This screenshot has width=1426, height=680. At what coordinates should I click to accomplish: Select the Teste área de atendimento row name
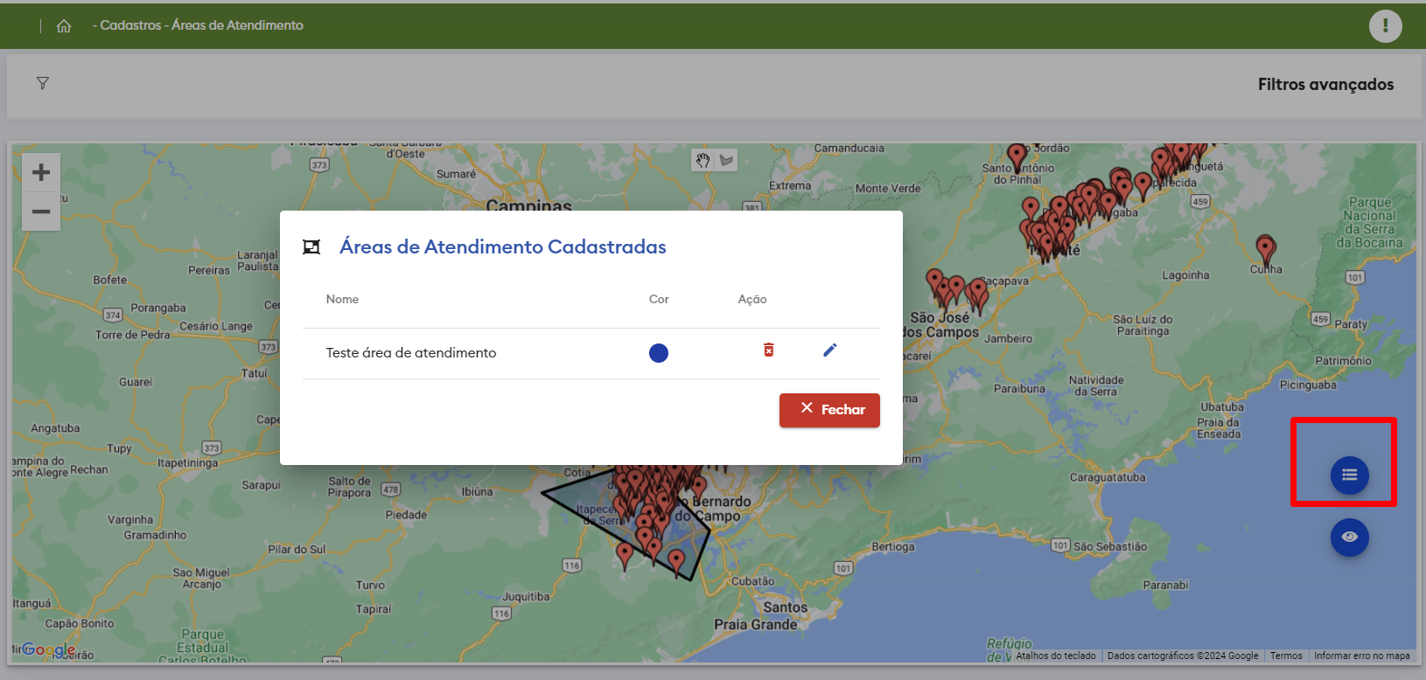pyautogui.click(x=411, y=353)
